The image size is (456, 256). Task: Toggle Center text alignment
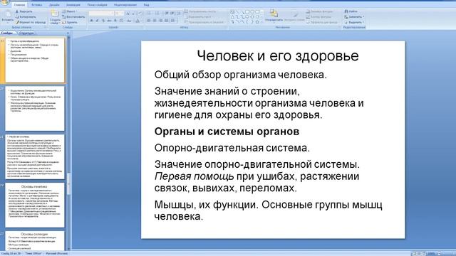(x=155, y=21)
